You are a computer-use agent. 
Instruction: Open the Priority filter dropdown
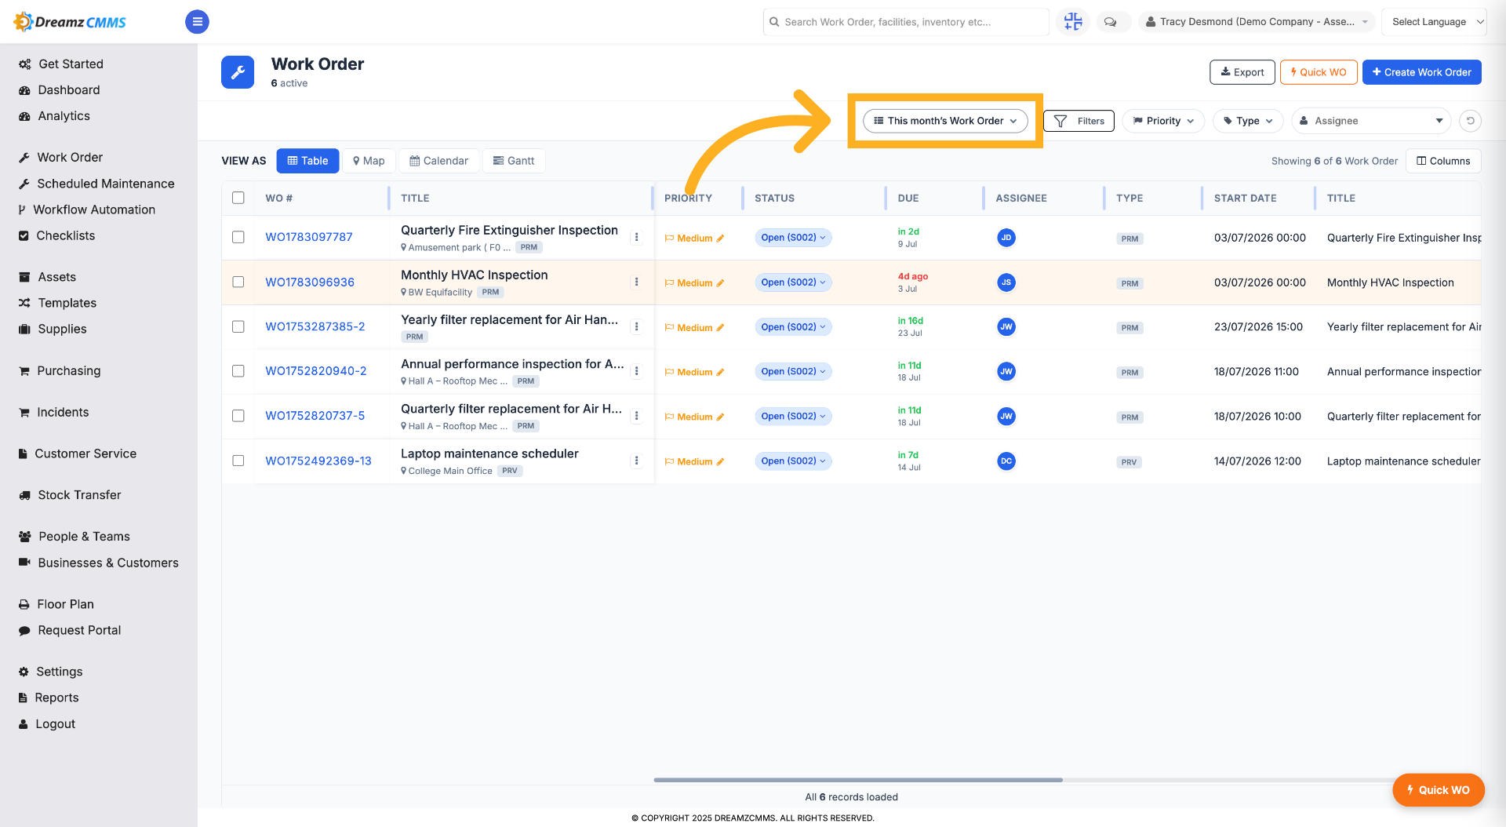click(1163, 121)
